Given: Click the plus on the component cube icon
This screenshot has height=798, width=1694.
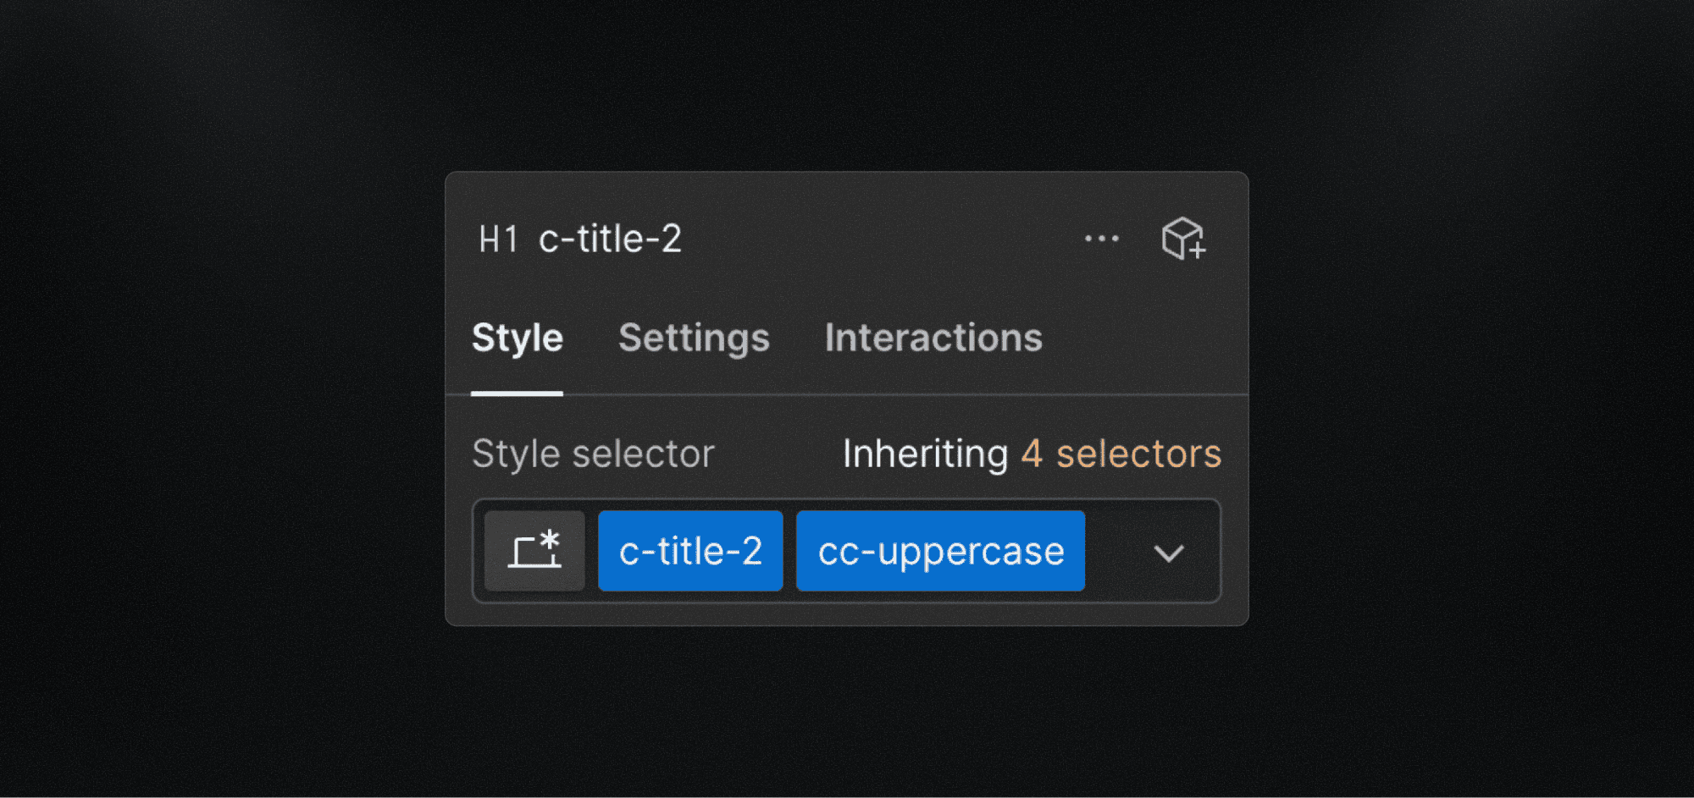Looking at the screenshot, I should tap(1196, 250).
